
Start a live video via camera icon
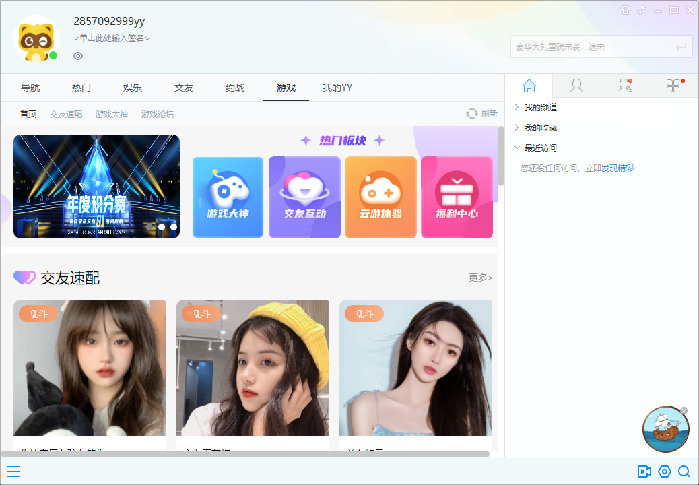[644, 472]
